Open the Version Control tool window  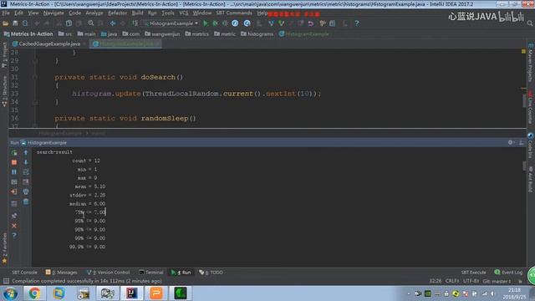[108, 273]
